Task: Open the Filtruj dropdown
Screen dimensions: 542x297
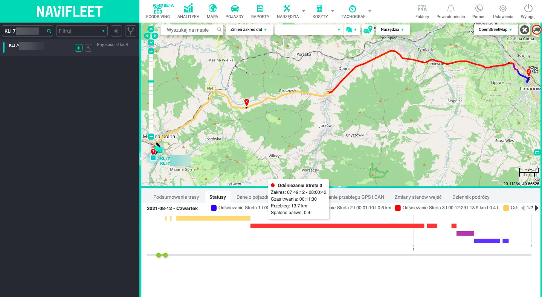Action: 82,31
